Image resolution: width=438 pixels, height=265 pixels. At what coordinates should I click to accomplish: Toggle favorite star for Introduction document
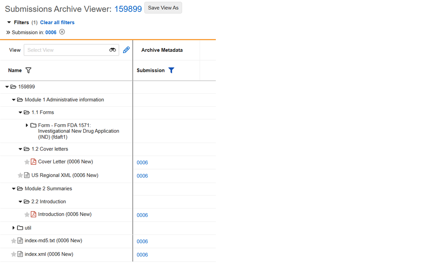[x=27, y=214]
